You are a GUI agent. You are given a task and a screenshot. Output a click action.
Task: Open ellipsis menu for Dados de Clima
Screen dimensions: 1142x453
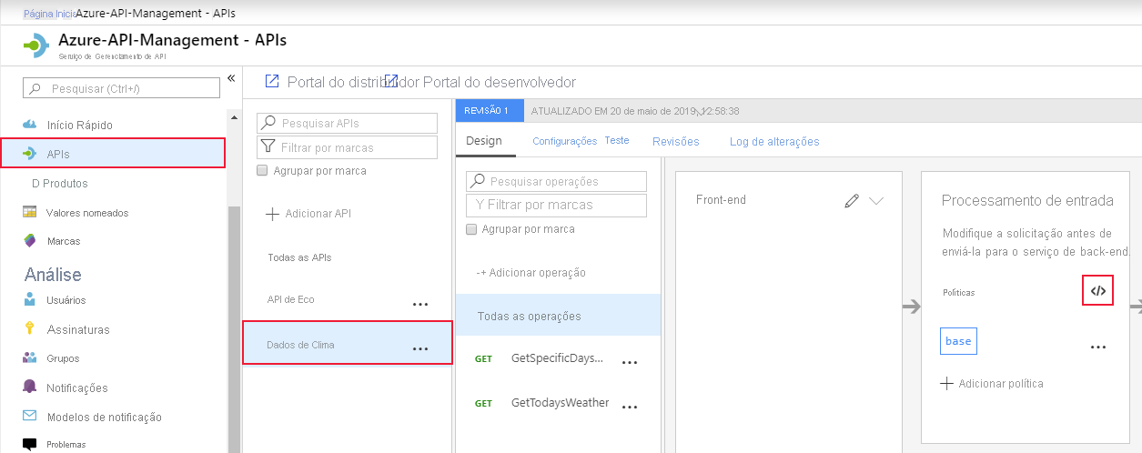click(x=420, y=348)
